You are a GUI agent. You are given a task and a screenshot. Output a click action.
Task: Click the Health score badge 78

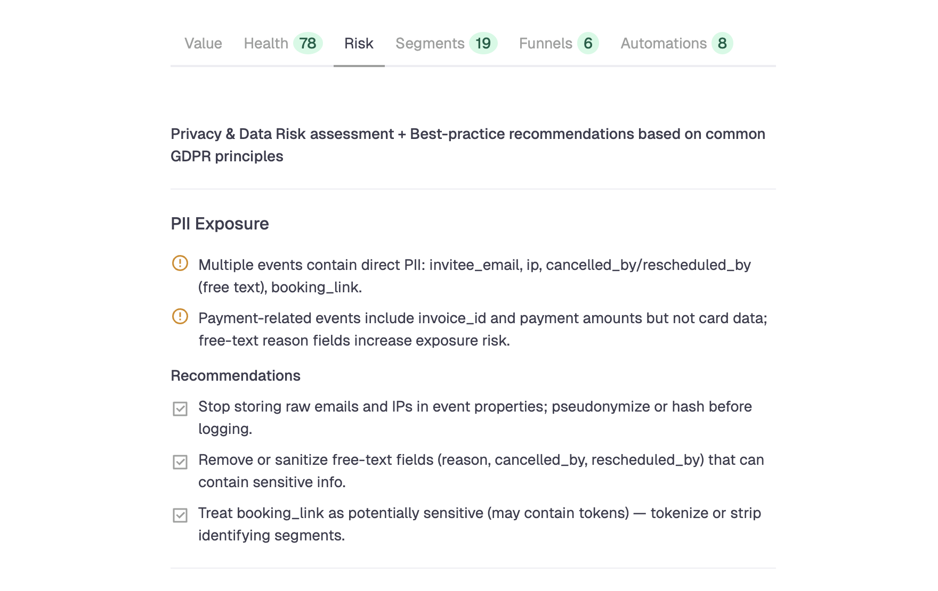coord(308,43)
